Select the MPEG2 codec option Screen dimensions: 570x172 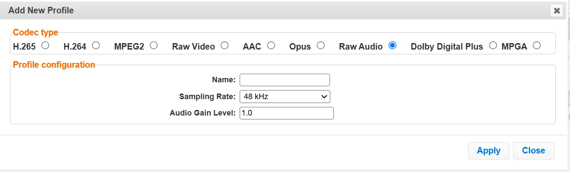[x=153, y=45]
